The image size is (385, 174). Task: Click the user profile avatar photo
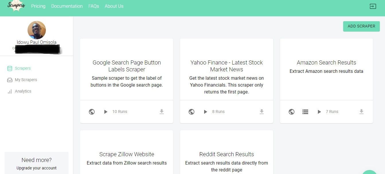click(37, 30)
